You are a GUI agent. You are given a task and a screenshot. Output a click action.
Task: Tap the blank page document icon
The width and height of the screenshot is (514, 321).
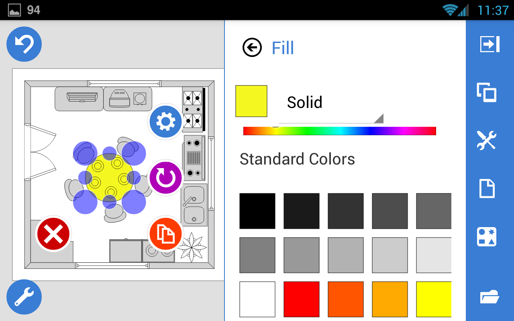(x=487, y=189)
